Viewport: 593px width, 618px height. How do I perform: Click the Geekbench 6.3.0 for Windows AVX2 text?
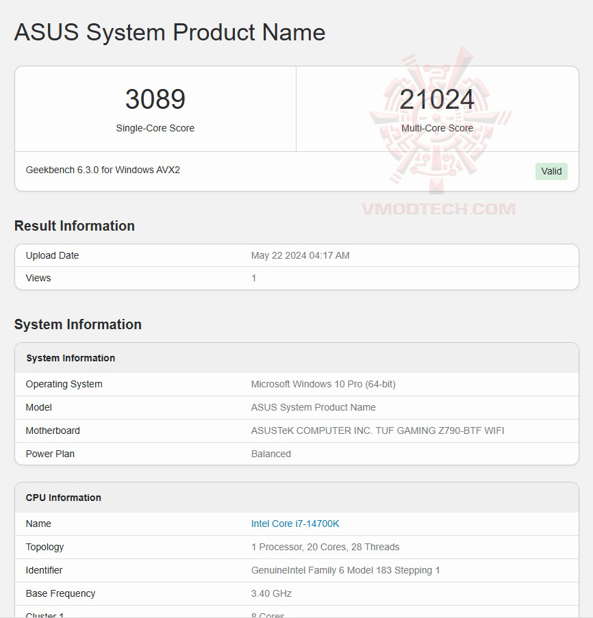(x=103, y=170)
